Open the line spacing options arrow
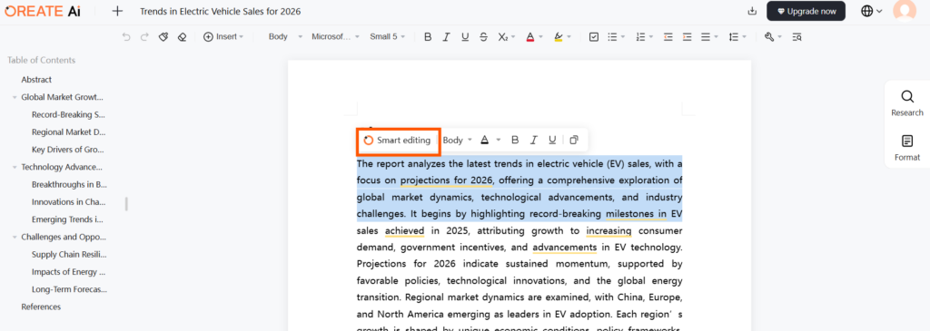This screenshot has height=331, width=930. pos(744,36)
